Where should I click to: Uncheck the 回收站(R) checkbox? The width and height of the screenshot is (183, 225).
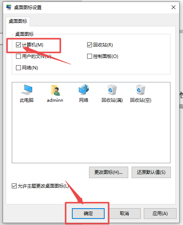click(x=89, y=45)
